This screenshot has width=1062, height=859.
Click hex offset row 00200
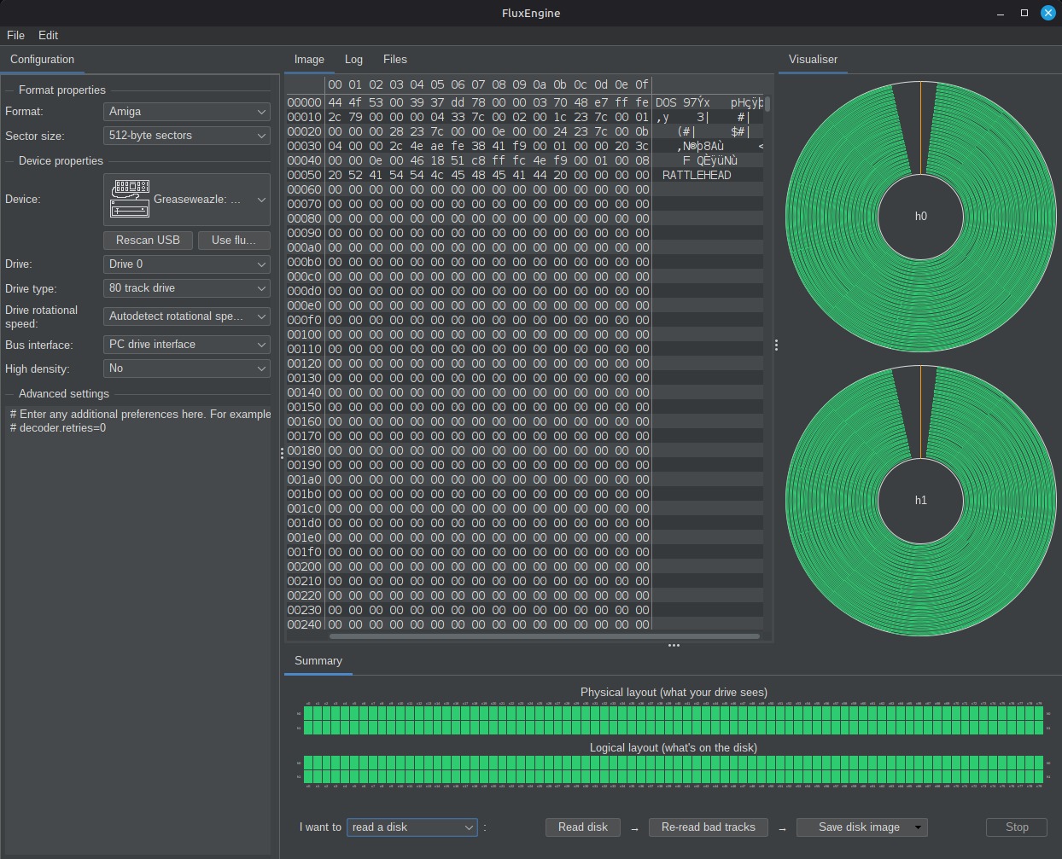304,566
